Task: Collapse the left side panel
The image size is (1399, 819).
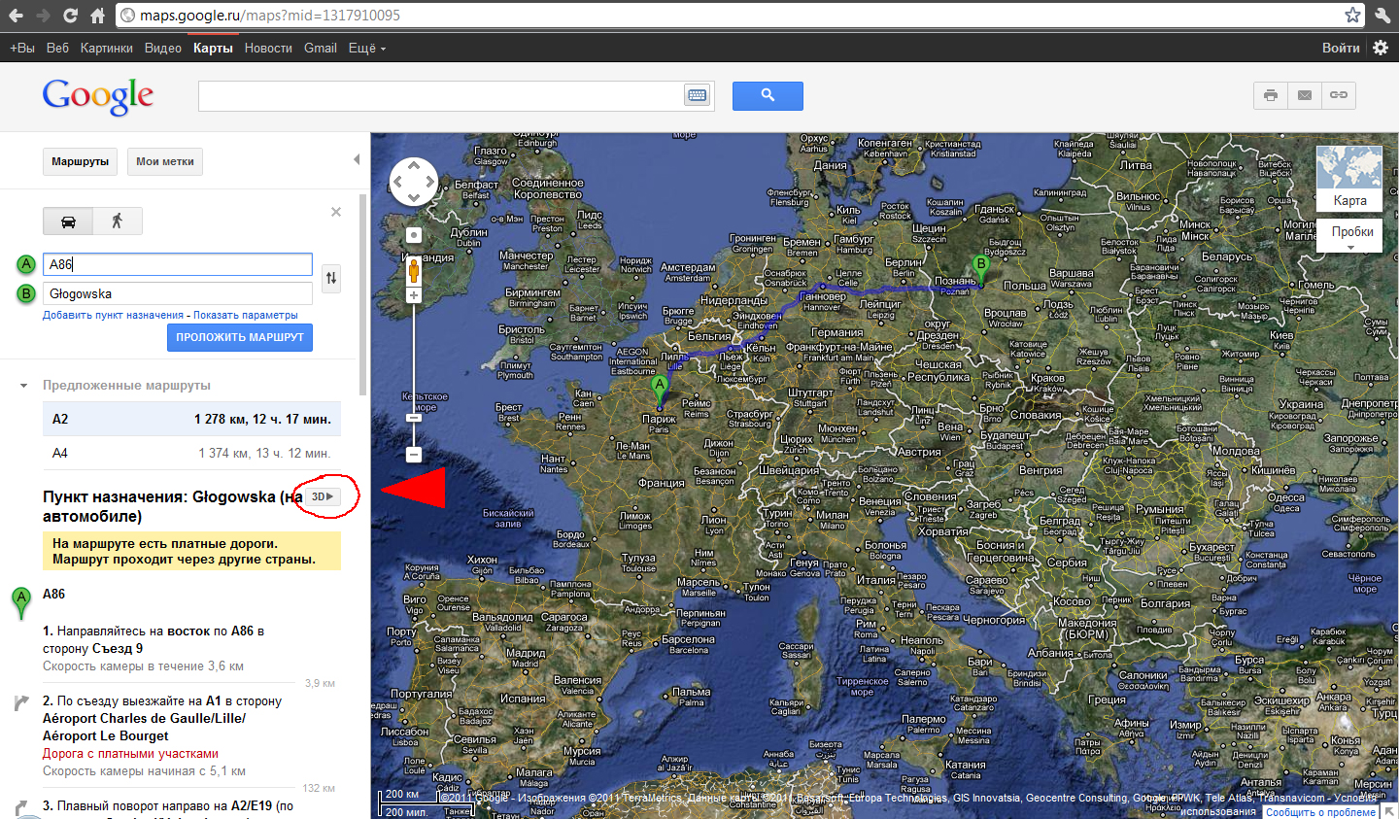Action: (357, 159)
